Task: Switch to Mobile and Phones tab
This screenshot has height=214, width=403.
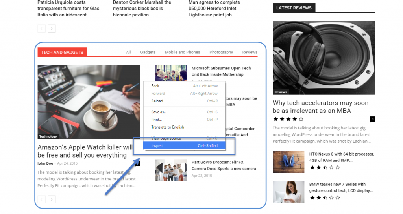Action: (183, 52)
